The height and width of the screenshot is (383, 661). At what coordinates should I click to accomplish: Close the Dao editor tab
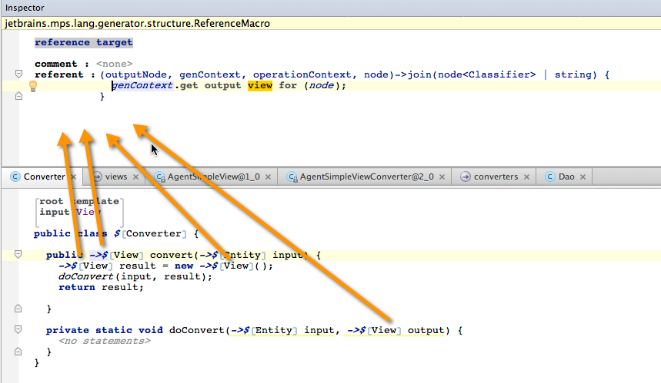(x=583, y=177)
